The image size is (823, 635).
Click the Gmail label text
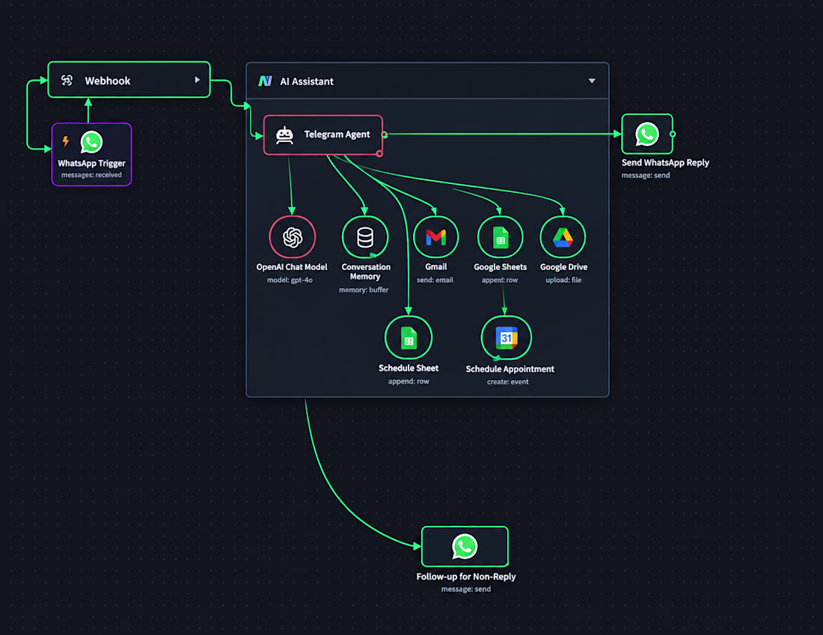pyautogui.click(x=435, y=266)
